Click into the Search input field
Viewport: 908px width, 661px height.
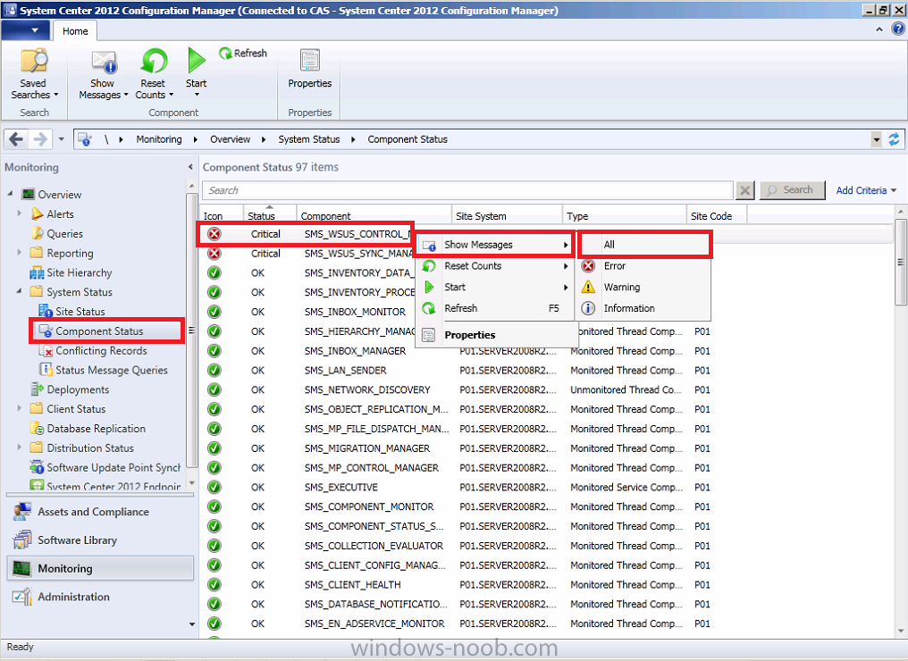pyautogui.click(x=468, y=190)
